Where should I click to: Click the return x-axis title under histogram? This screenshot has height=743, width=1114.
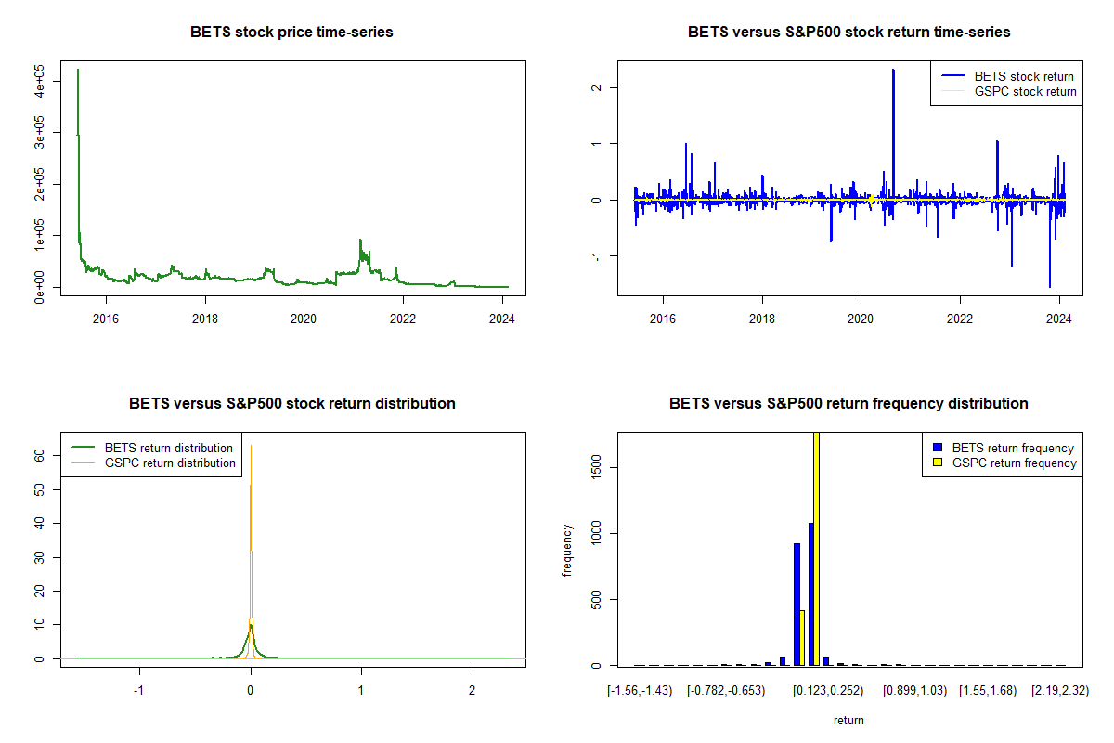point(848,720)
